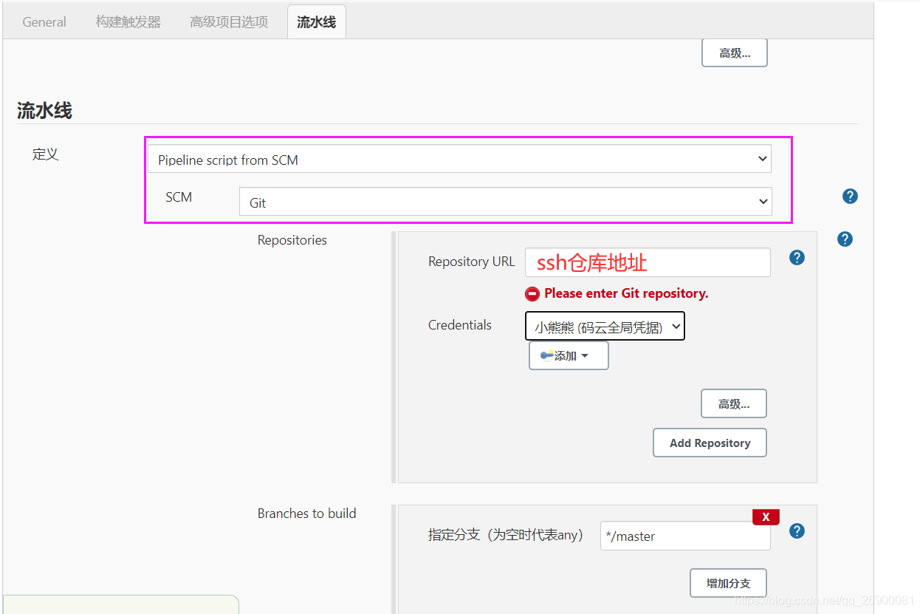920x614 pixels.
Task: Open the Repository URL help icon
Action: click(x=797, y=257)
